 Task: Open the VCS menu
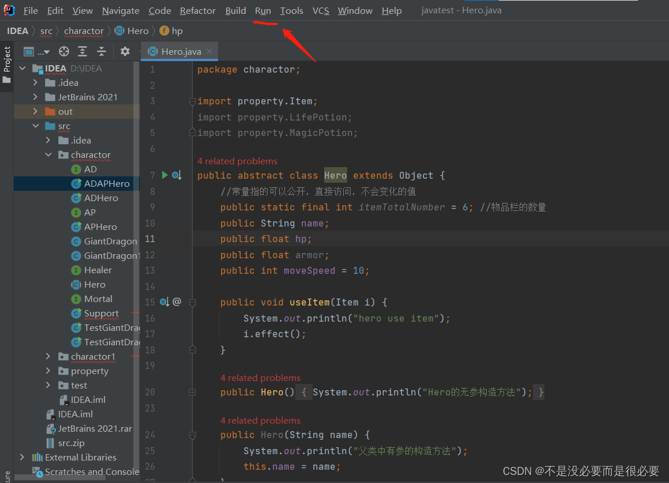click(x=321, y=10)
